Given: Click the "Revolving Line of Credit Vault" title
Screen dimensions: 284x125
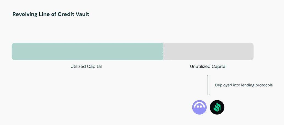Looking at the screenshot, I should (51, 15).
